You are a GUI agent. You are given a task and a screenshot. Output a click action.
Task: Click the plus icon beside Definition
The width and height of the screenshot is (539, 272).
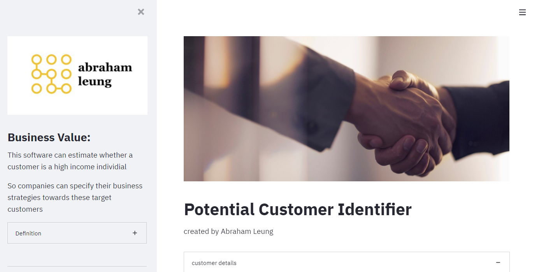tap(135, 233)
